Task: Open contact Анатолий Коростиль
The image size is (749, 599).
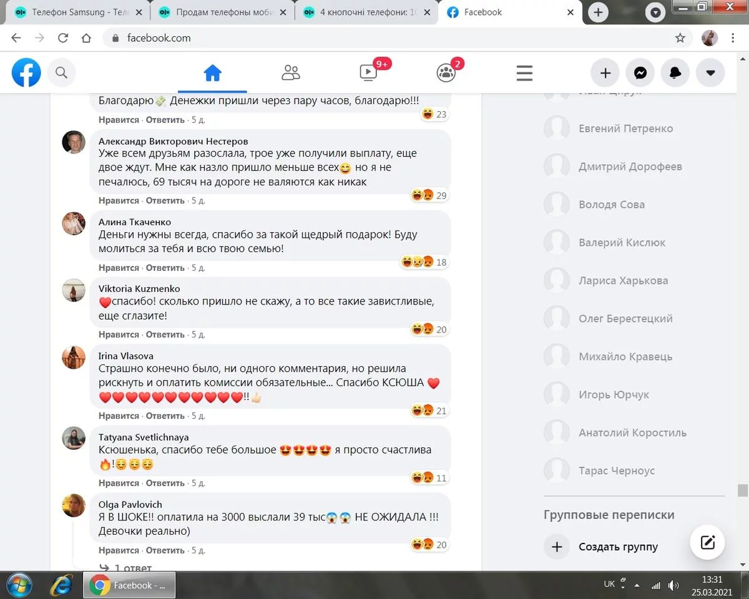Action: (x=634, y=433)
